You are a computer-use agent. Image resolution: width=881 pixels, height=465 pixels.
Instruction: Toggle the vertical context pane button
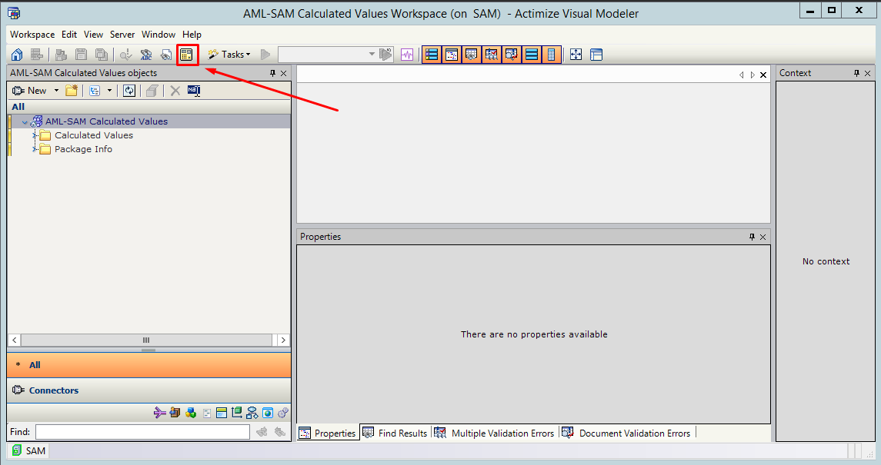(x=551, y=55)
